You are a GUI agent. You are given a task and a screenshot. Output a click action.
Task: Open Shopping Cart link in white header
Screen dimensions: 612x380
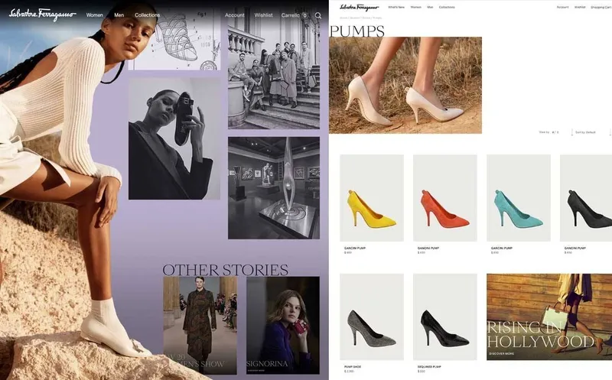coord(601,7)
